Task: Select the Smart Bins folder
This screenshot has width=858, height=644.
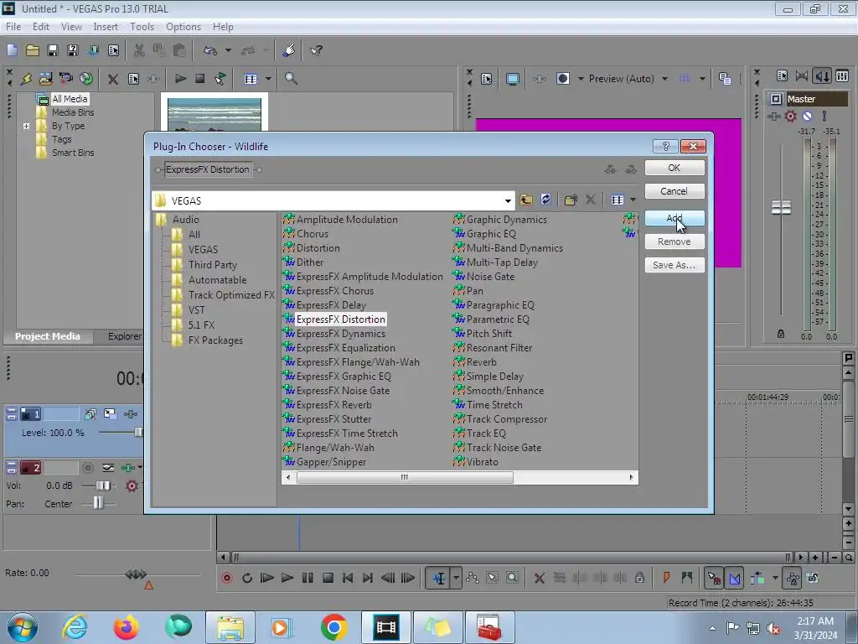Action: point(73,153)
